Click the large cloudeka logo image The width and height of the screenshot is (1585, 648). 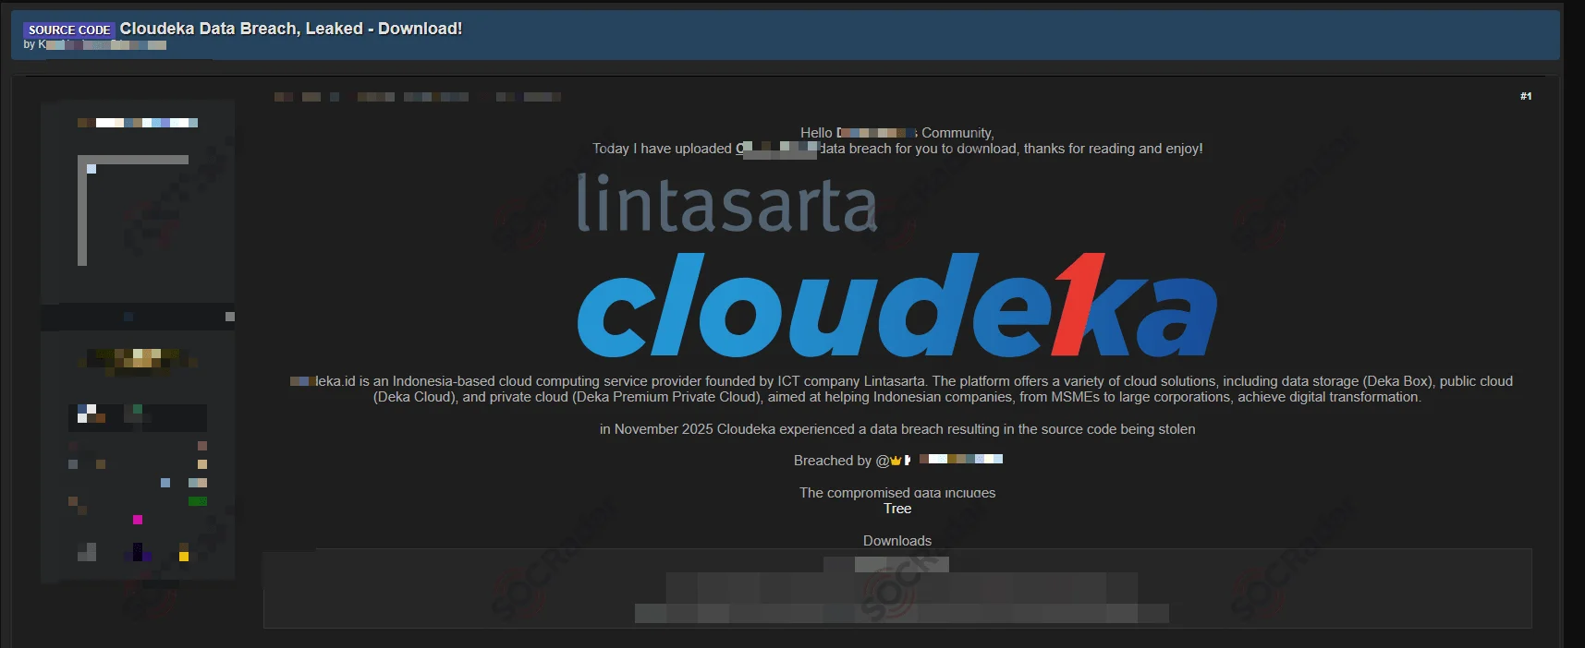pos(897,305)
